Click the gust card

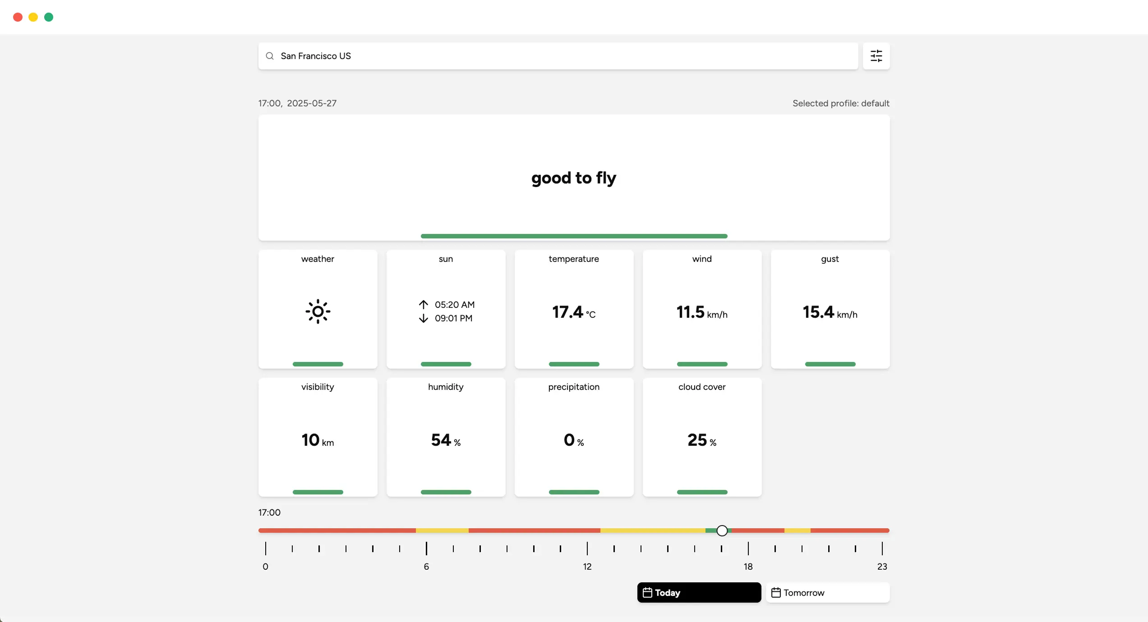[x=830, y=309]
